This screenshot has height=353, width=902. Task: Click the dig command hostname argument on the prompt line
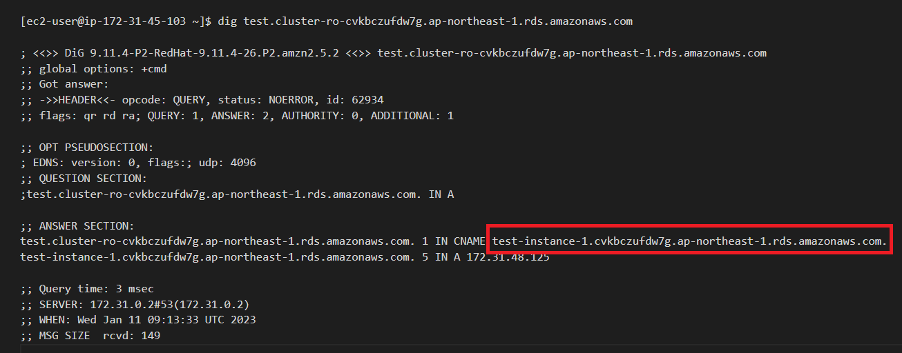coord(438,21)
